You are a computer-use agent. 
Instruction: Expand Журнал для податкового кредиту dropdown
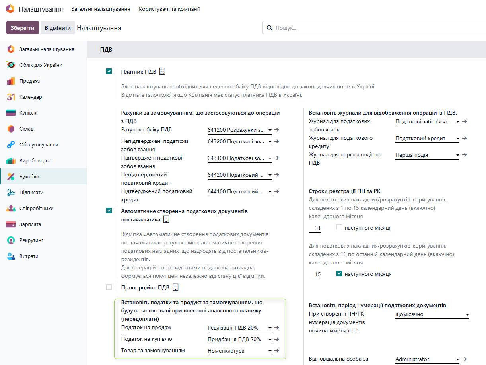(x=428, y=139)
